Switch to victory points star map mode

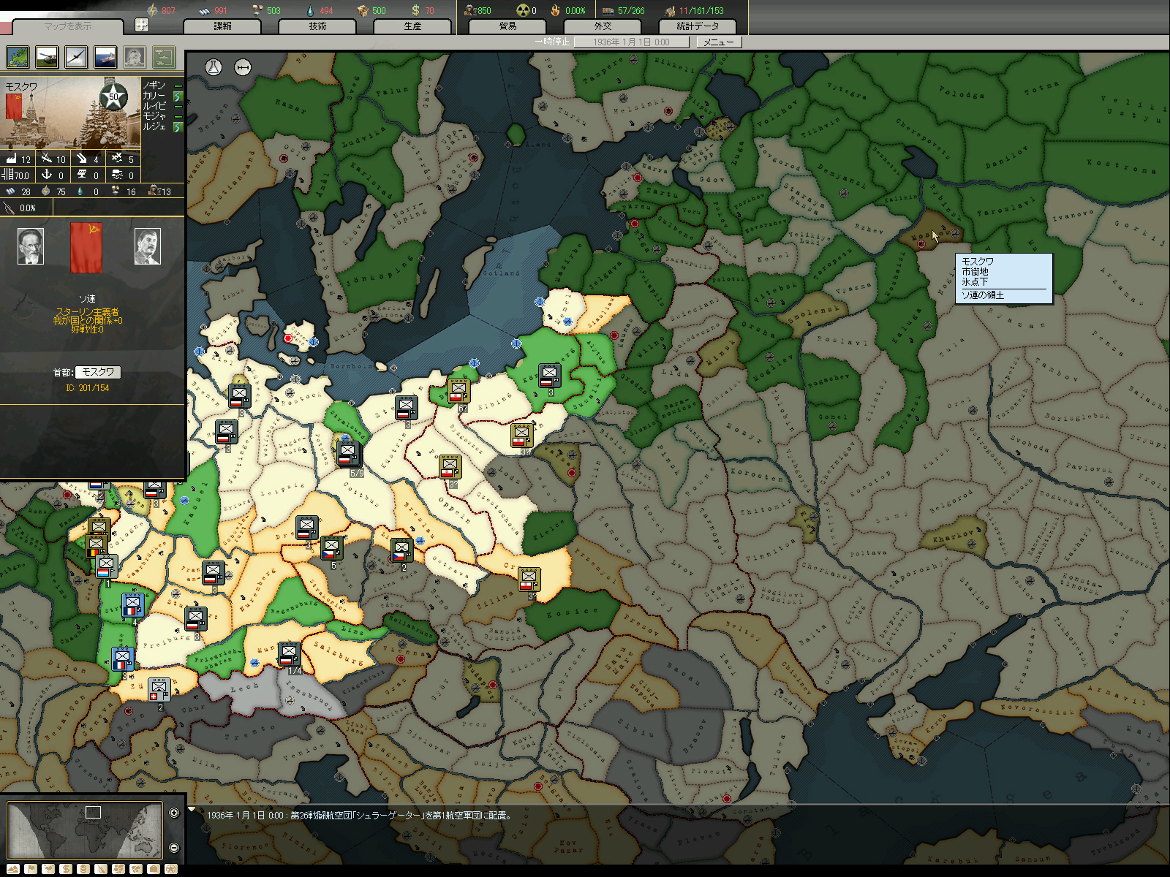(171, 869)
